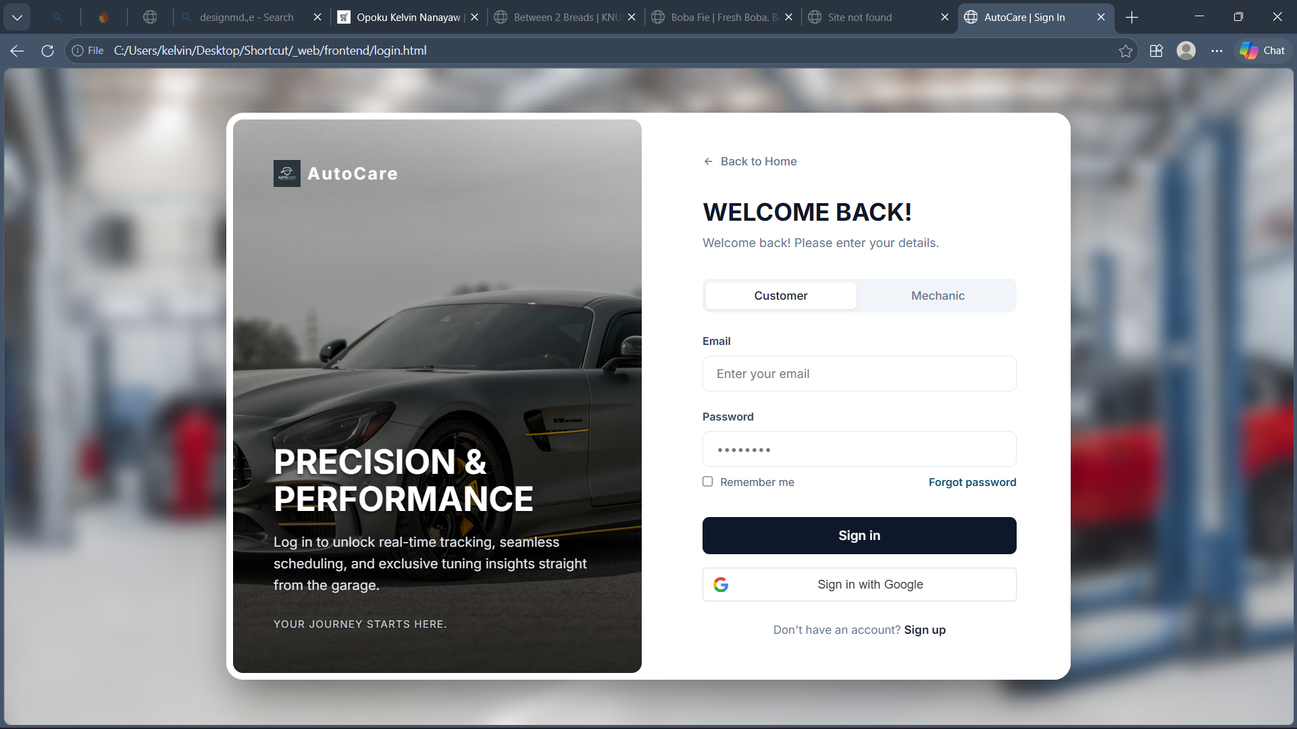1297x729 pixels.
Task: Add page to favorites with star icon
Action: 1125,51
